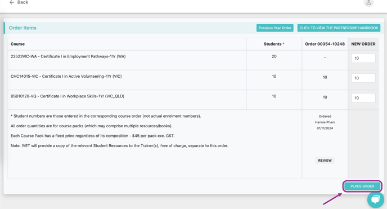This screenshot has width=387, height=209.
Task: Place the order
Action: [362, 186]
